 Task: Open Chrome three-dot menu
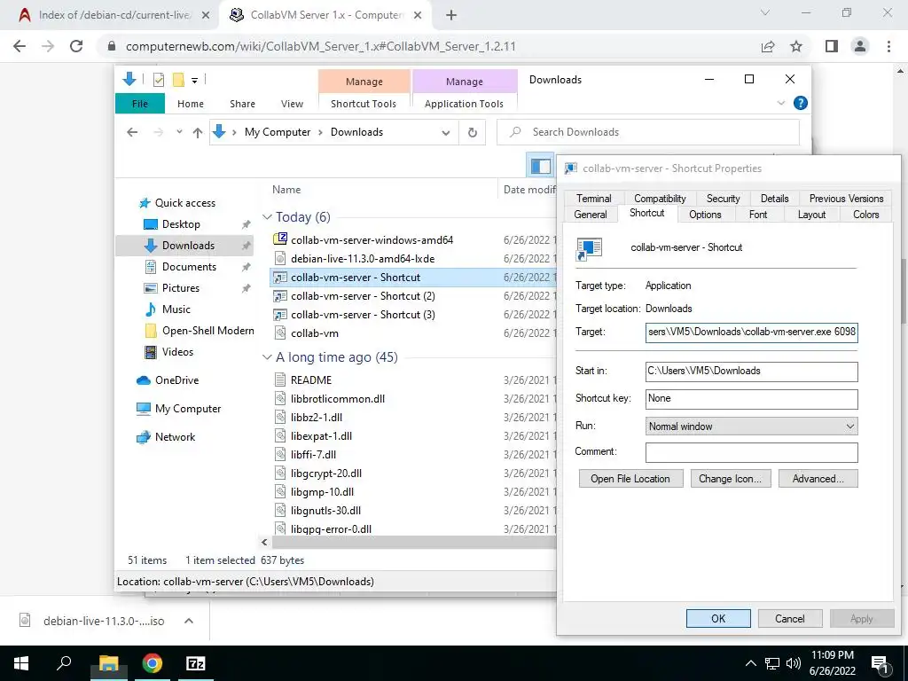[888, 46]
